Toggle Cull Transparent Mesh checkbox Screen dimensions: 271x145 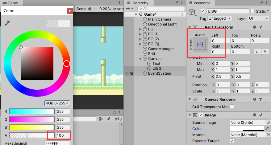[x=232, y=107]
